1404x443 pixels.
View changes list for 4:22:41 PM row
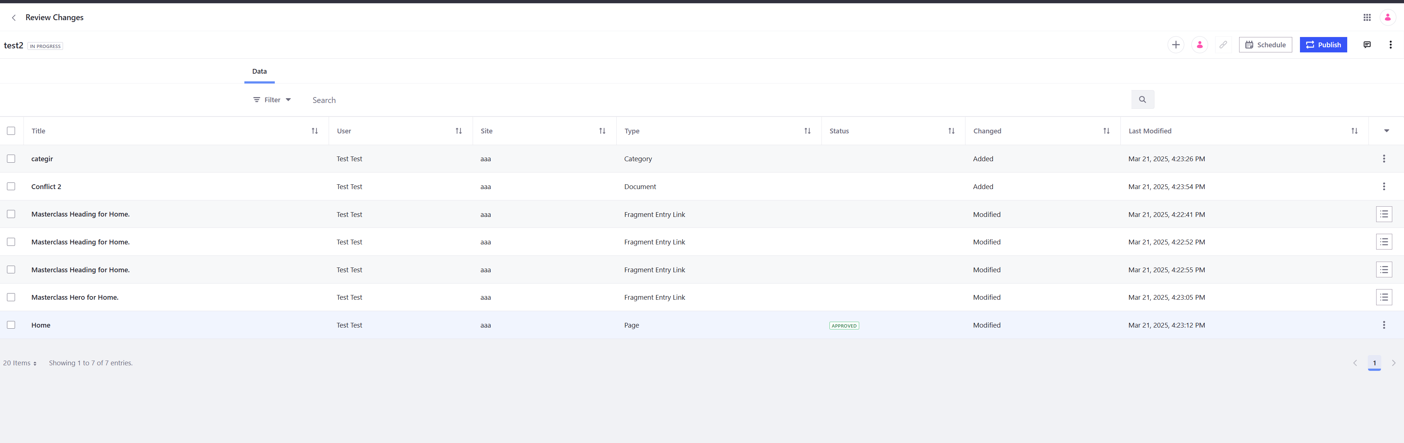[1384, 214]
